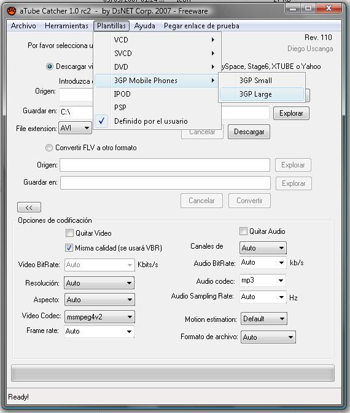
Task: Click the conversion Guardar en input field
Action: click(x=165, y=183)
